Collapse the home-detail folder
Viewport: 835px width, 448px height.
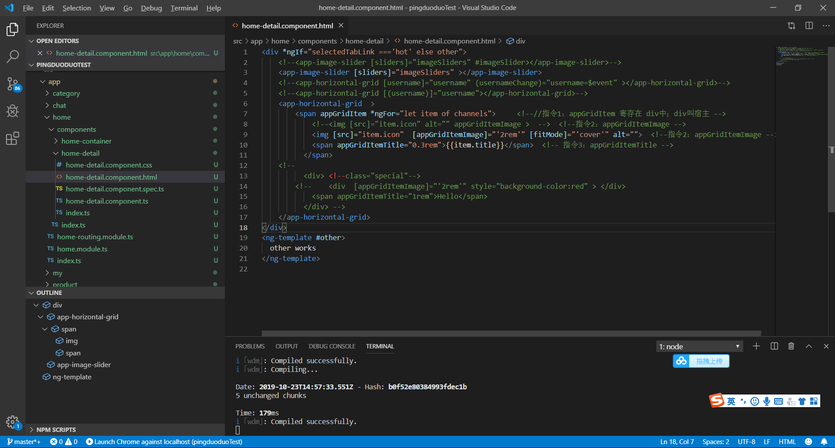(x=125, y=153)
